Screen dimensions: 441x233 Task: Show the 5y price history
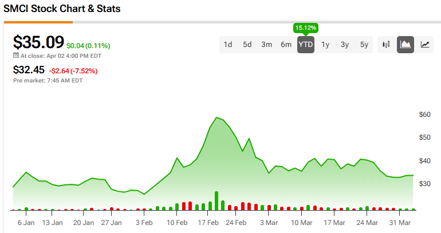coord(364,45)
